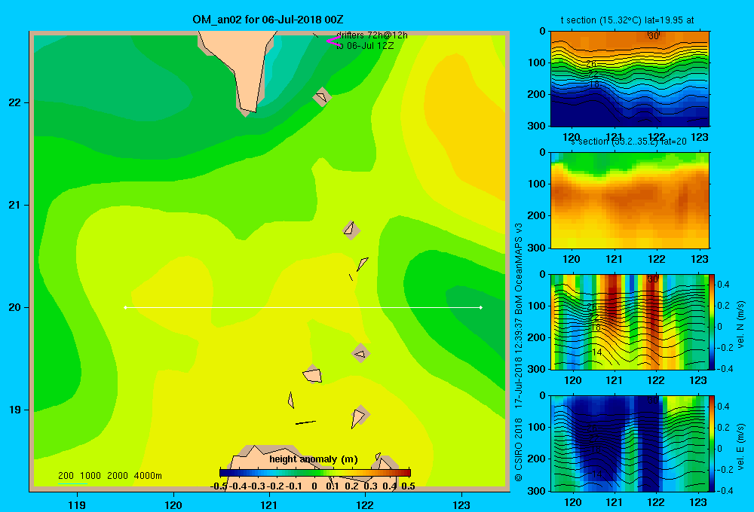Click the title 'OM_an02 for 06-Jul-2018 00Z'
754x512 pixels.
pyautogui.click(x=268, y=20)
